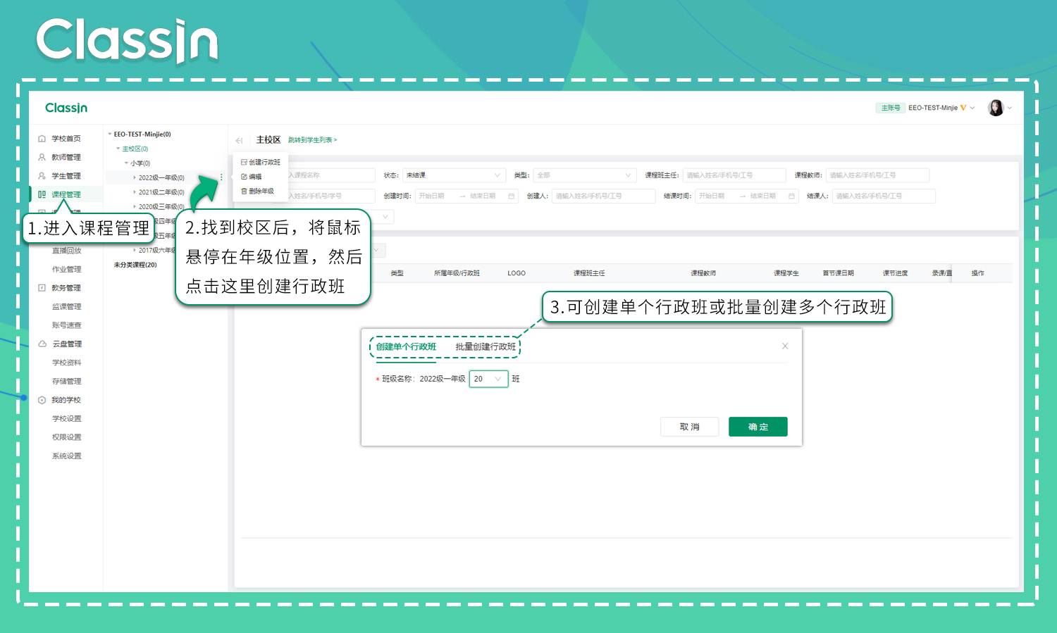Collapse the 小学(0) tree node

pyautogui.click(x=126, y=163)
